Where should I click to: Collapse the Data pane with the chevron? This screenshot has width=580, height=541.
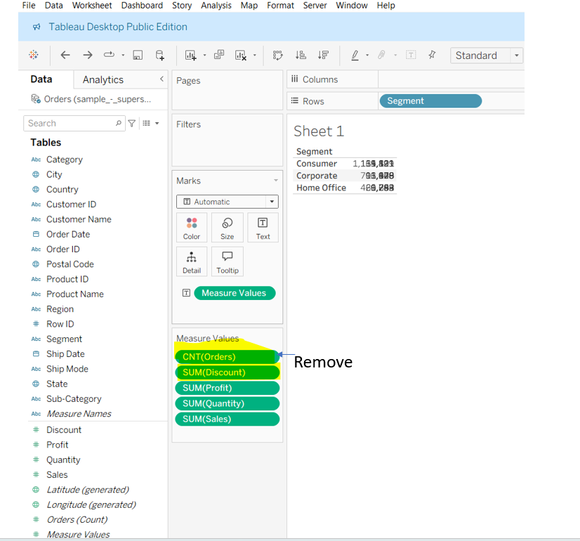point(162,79)
